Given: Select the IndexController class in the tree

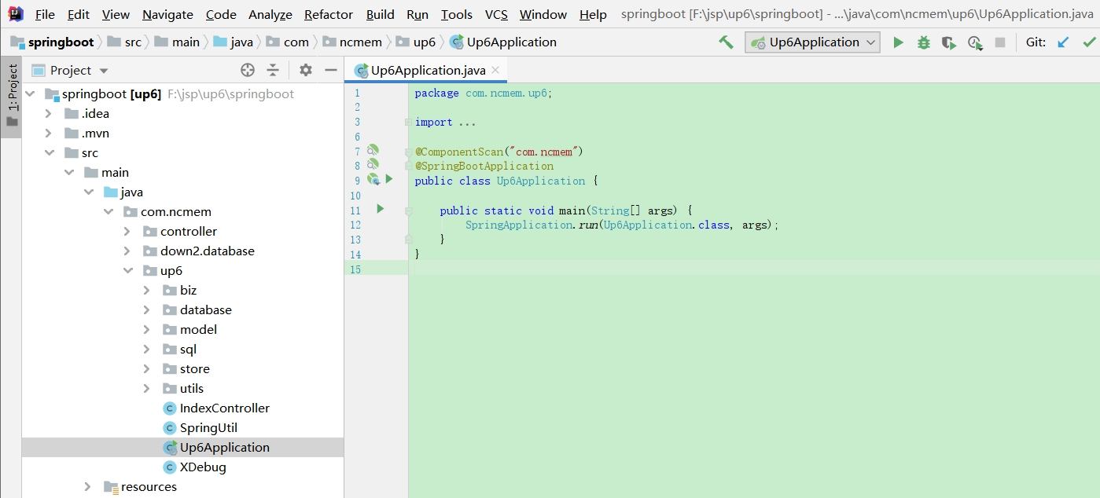Looking at the screenshot, I should pos(224,408).
